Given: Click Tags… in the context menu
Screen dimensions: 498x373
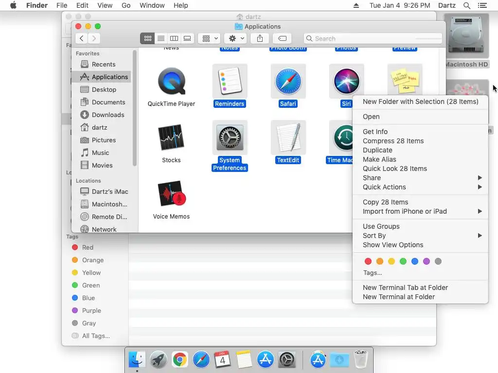Looking at the screenshot, I should click(x=373, y=273).
